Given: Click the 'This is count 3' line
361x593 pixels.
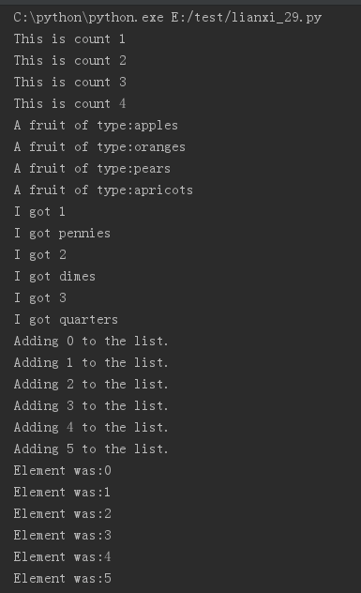Looking at the screenshot, I should coord(70,82).
